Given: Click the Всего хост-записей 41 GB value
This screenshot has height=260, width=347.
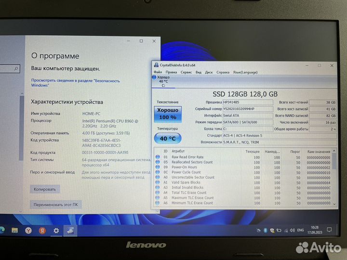Looking at the screenshot, I should (x=322, y=109).
